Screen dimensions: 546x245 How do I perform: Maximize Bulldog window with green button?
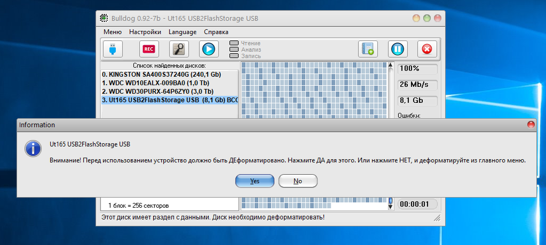click(427, 18)
